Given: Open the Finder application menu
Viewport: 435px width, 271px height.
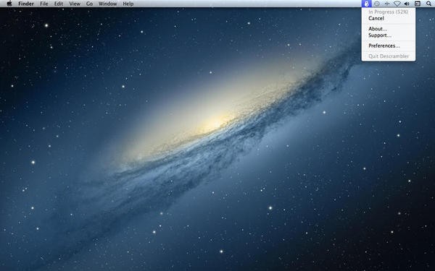Looking at the screenshot, I should tap(26, 4).
